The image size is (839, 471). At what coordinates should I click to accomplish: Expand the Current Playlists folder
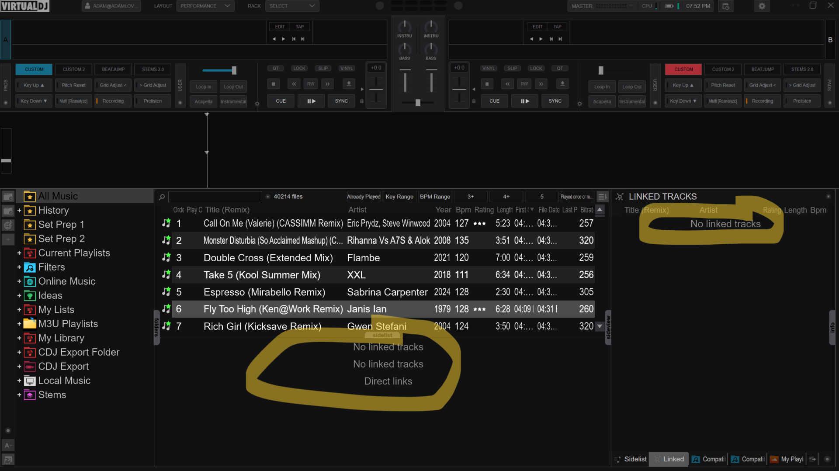(x=19, y=253)
